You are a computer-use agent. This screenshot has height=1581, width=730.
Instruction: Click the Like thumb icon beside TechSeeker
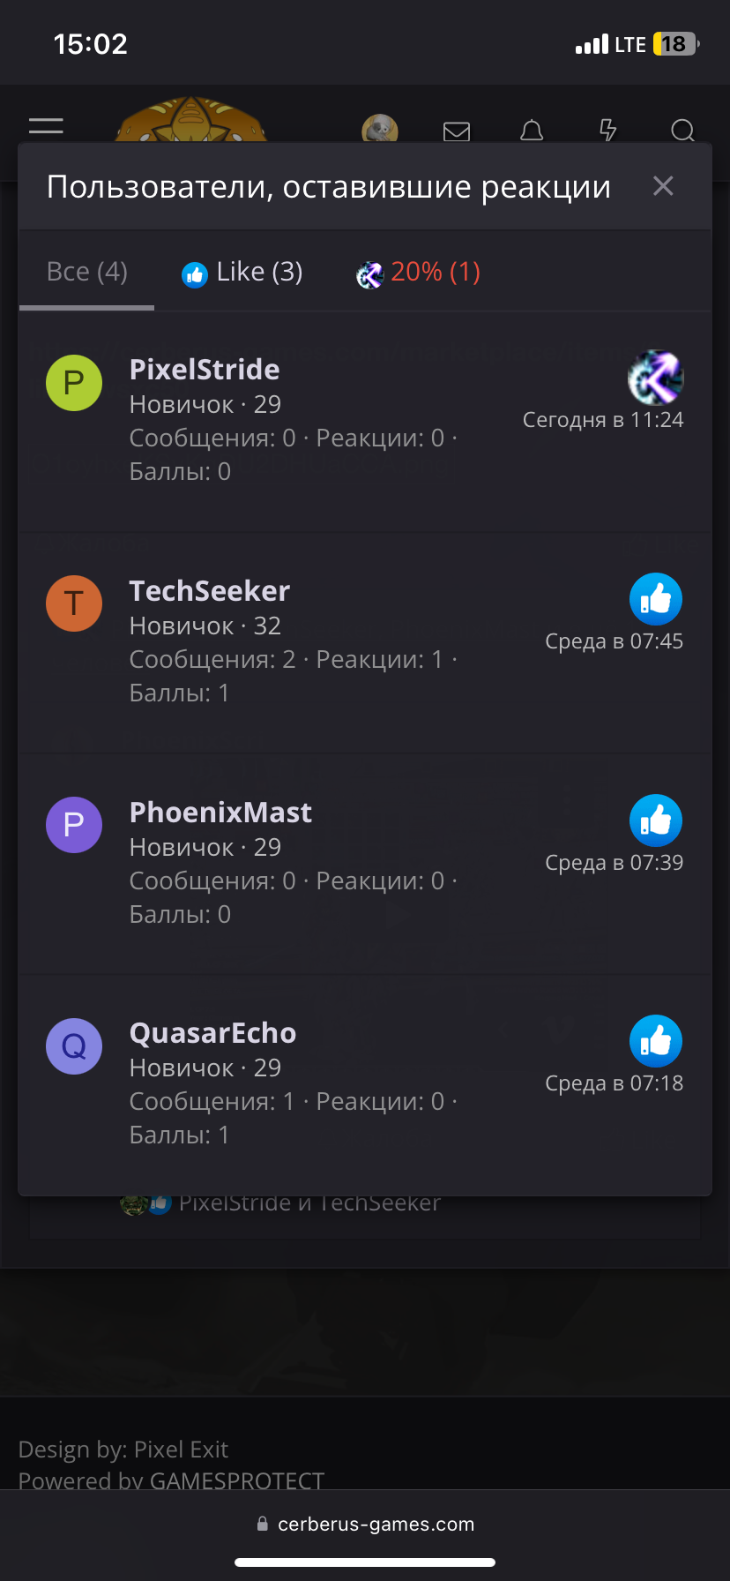656,600
